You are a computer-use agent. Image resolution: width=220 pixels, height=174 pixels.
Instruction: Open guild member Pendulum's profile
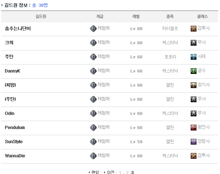click(15, 128)
